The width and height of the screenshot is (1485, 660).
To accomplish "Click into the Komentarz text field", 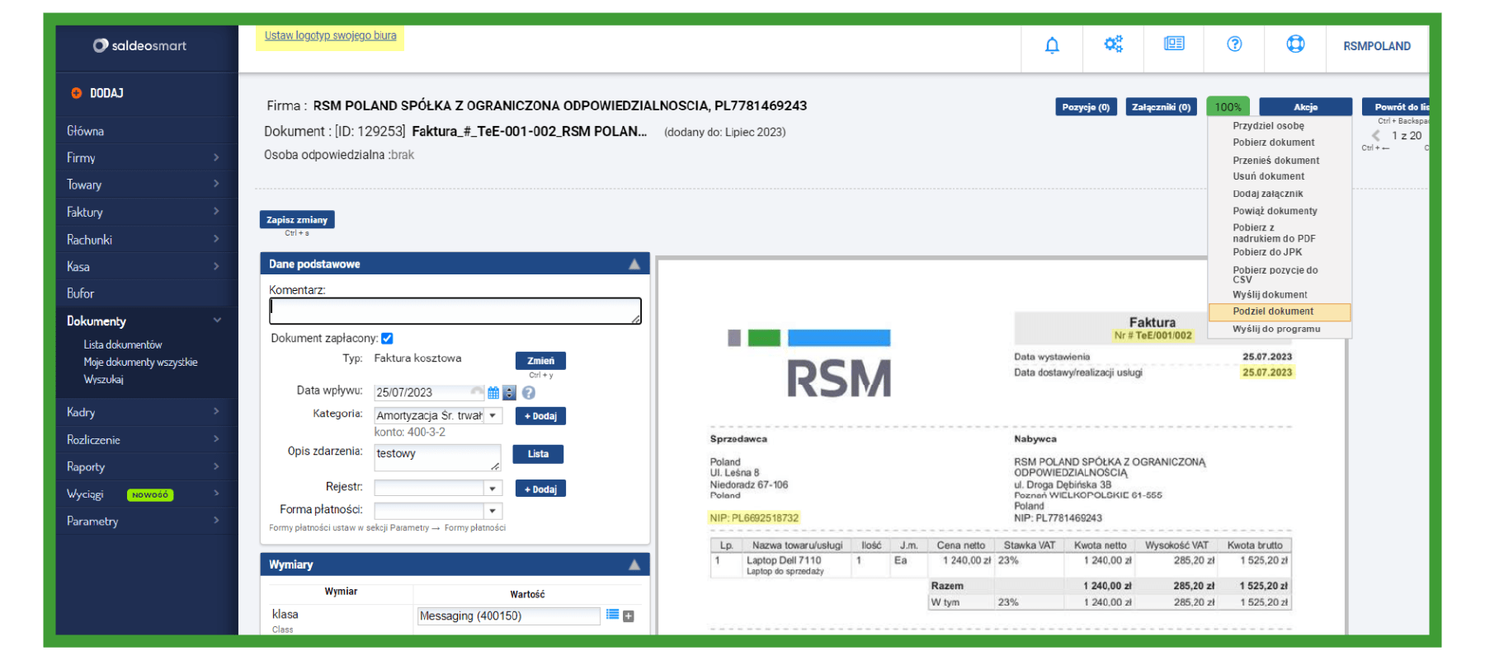I will click(455, 311).
